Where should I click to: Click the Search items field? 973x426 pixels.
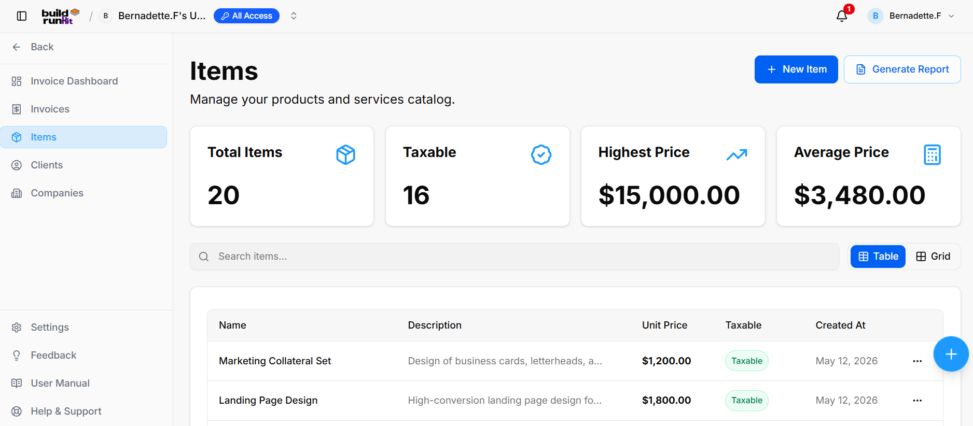(x=515, y=257)
